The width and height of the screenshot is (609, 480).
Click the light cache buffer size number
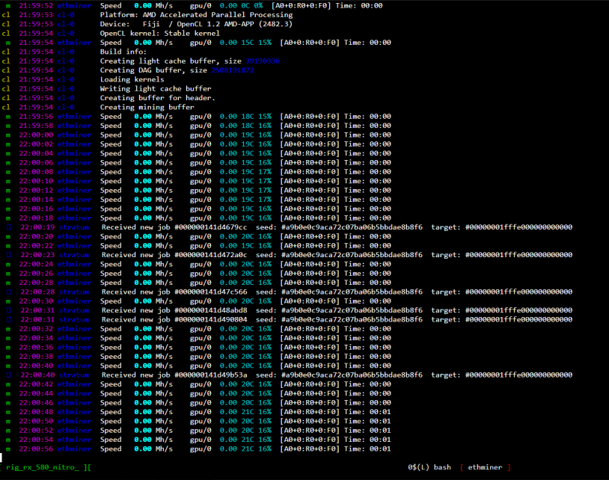[x=267, y=61]
